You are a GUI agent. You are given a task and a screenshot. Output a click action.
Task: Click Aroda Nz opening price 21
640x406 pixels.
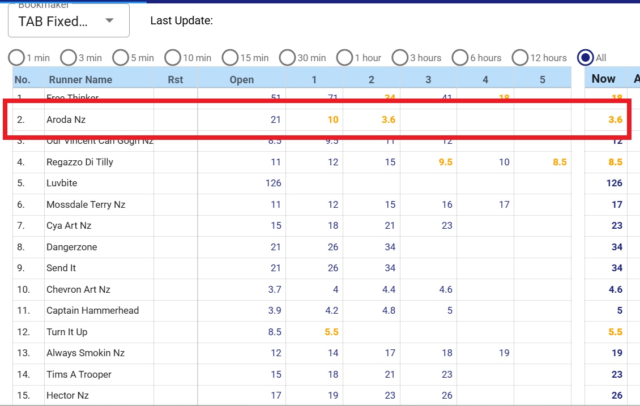(276, 119)
